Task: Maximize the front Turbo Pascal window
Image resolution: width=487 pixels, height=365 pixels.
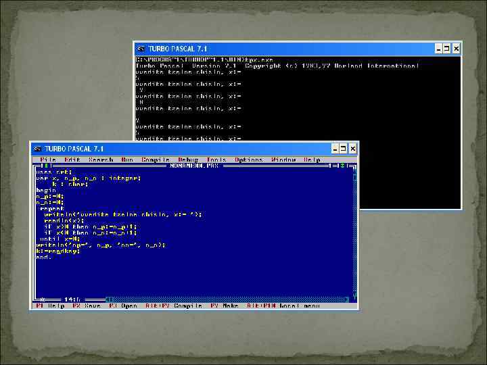Action: [343, 149]
